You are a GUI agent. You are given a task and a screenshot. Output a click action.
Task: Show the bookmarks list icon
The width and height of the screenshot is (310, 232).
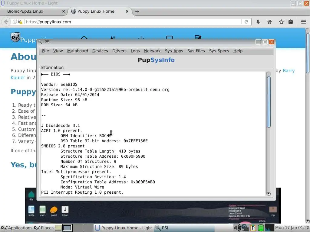click(291, 22)
